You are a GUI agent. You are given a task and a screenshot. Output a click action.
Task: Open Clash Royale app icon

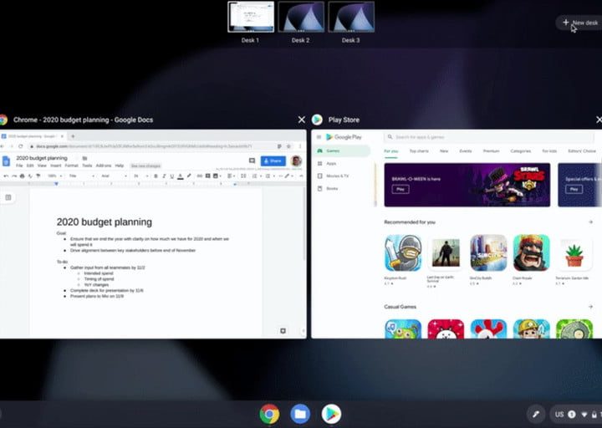532,253
